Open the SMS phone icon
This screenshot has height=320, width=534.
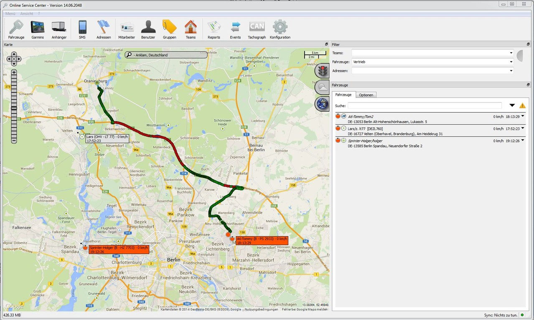(82, 28)
